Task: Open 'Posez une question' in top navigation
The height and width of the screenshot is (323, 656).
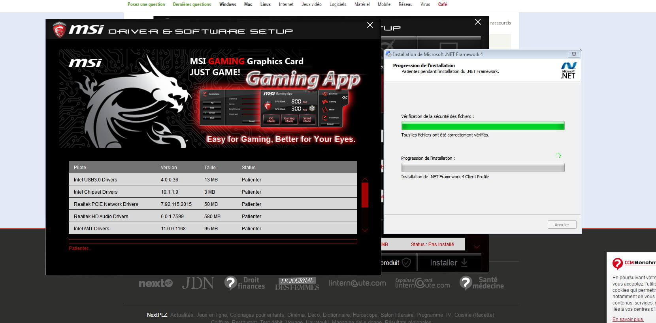Action: pos(146,4)
